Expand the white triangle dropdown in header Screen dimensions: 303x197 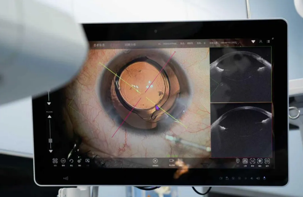pyautogui.click(x=253, y=41)
